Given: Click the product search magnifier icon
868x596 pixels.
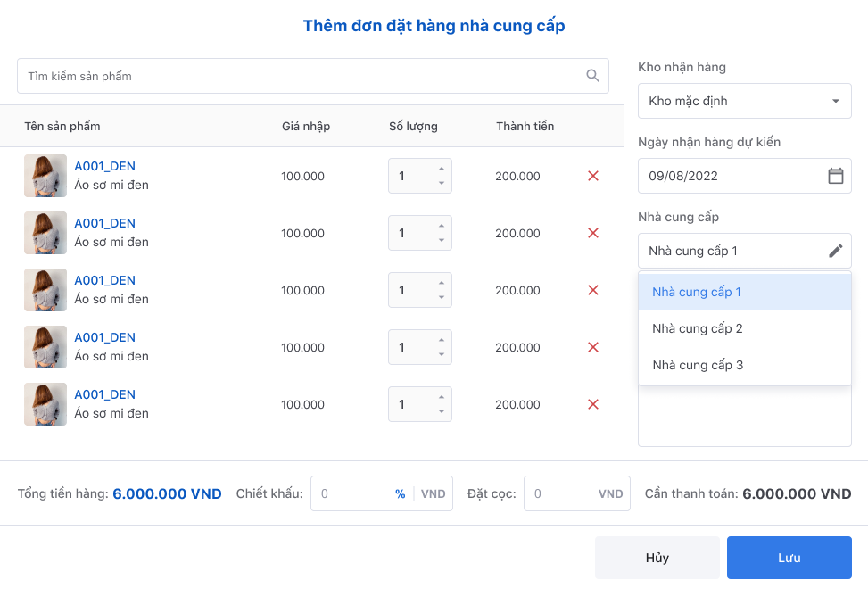Looking at the screenshot, I should point(592,76).
